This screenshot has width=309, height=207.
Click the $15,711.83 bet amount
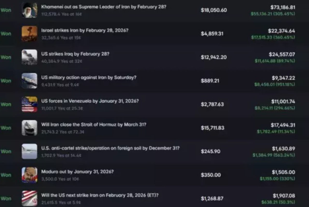(214, 128)
